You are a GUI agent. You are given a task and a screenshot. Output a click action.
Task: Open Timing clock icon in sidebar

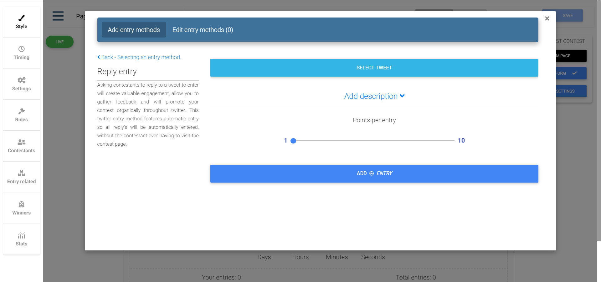click(21, 49)
